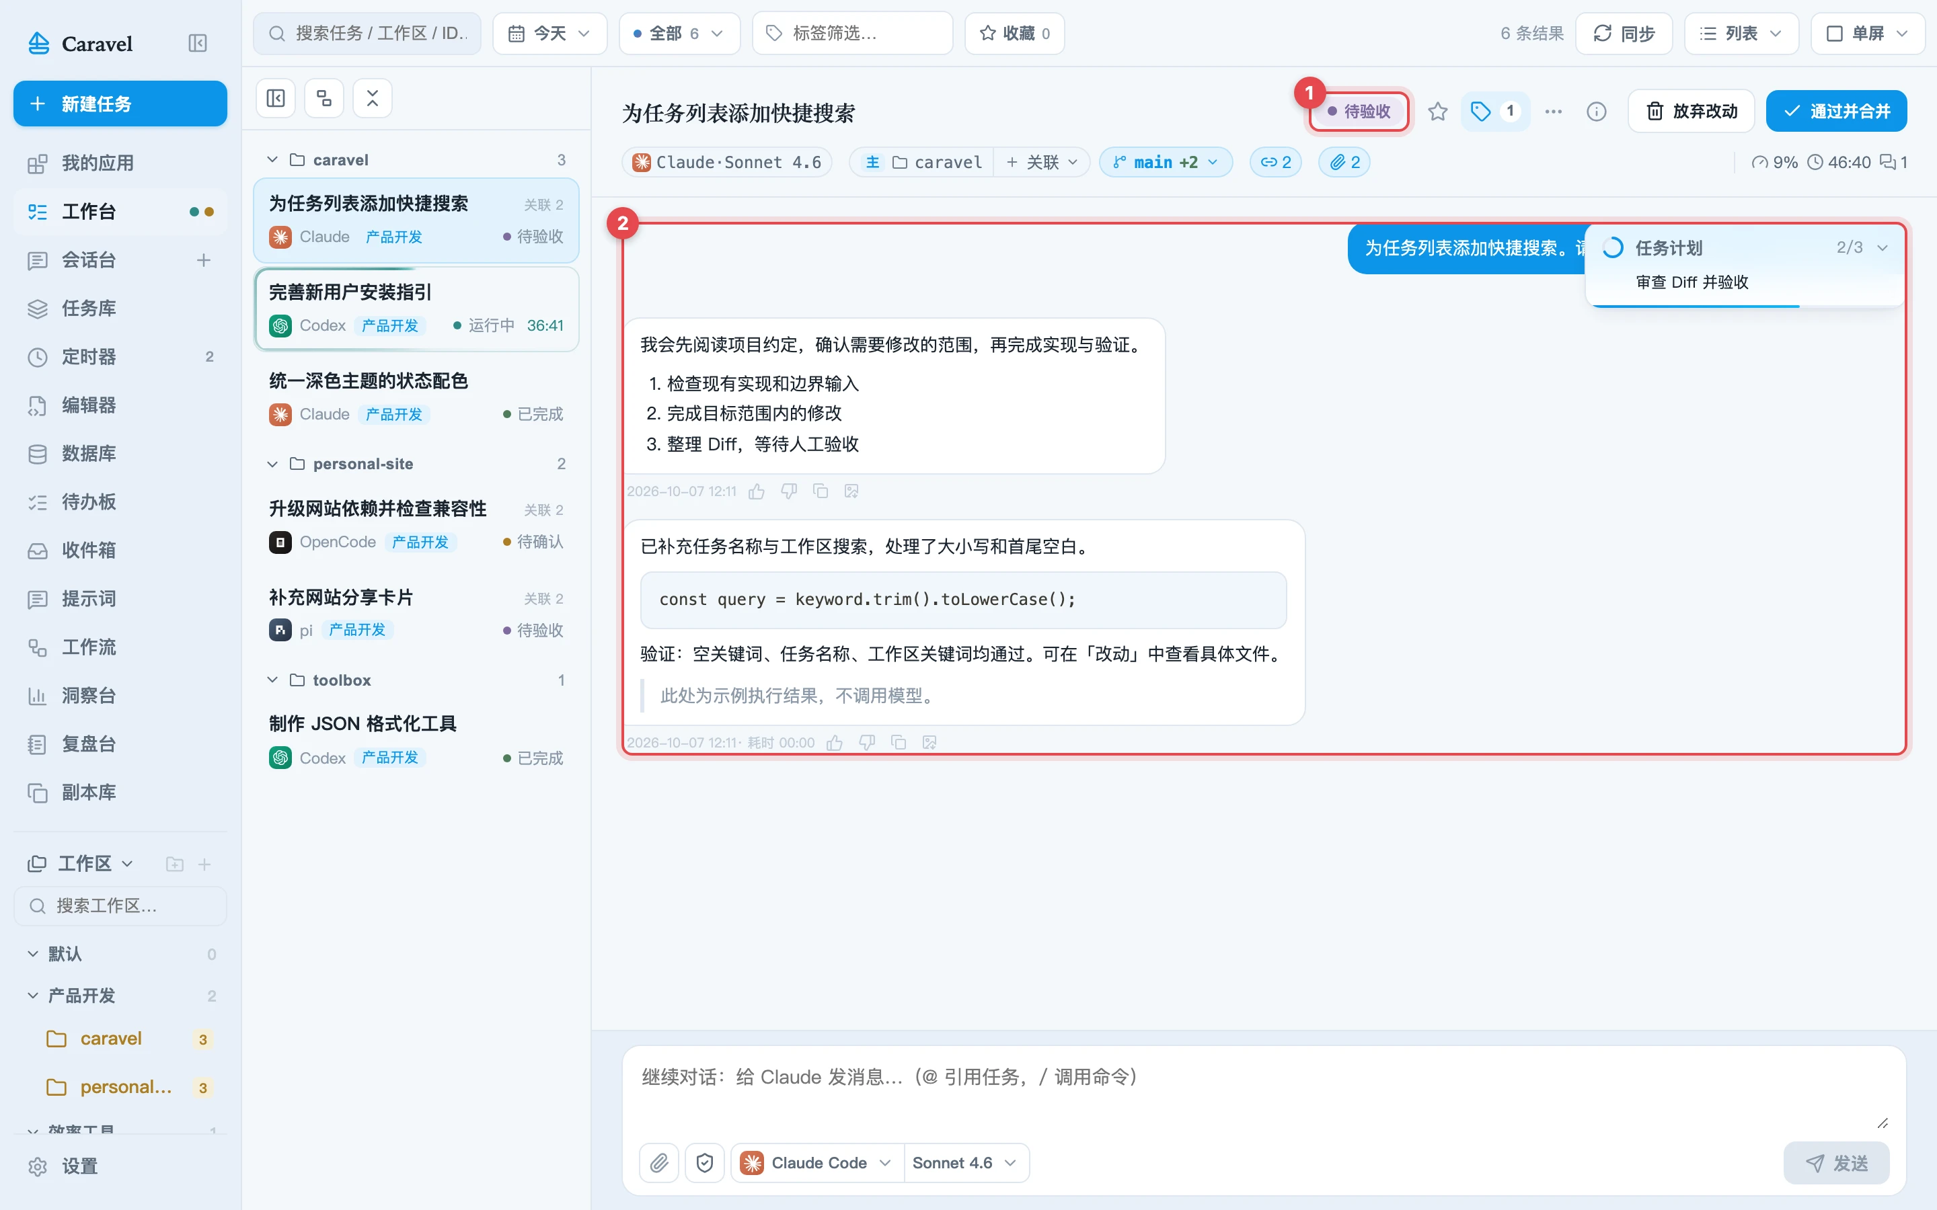
Task: Click the 新建任务 button
Action: [120, 104]
